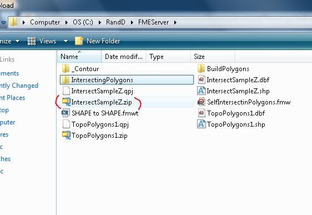Select the IntersectingPolygons folder name
This screenshot has width=312, height=215.
102,80
